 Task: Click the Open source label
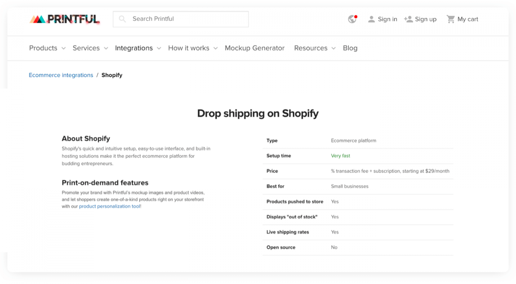tap(281, 247)
